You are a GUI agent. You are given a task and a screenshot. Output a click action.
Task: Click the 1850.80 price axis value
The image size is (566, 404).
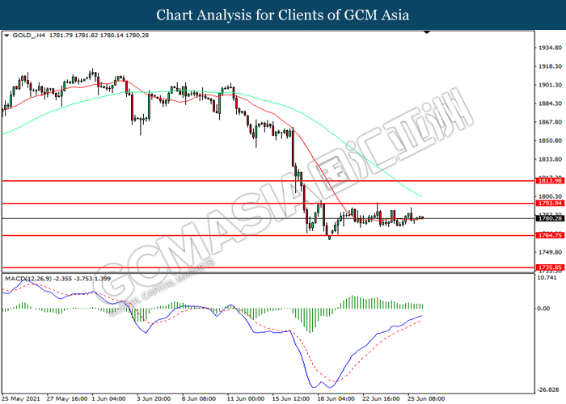pyautogui.click(x=550, y=141)
